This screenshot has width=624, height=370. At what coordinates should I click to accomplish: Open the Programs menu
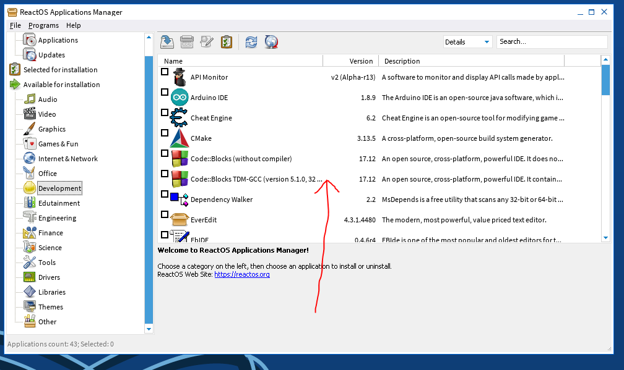click(43, 25)
